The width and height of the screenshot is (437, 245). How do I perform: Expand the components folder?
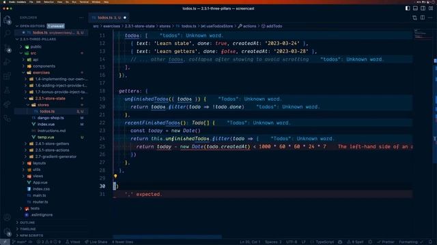click(44, 66)
